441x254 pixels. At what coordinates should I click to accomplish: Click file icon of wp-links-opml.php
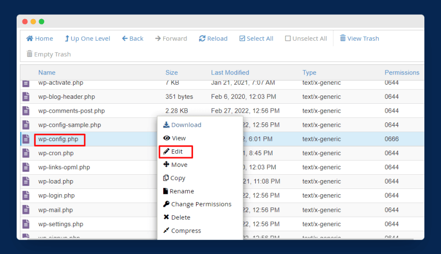[26, 167]
